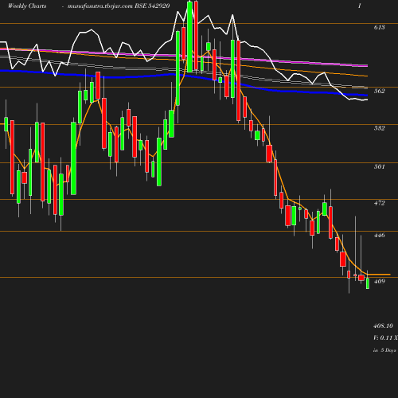
Task: Click the 'Weekly Charts' title text
Action: click(x=27, y=6)
